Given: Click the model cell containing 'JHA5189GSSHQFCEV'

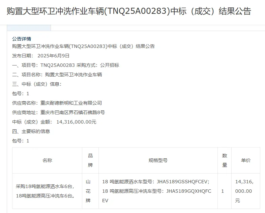Looking at the screenshot, I should tap(158, 191).
